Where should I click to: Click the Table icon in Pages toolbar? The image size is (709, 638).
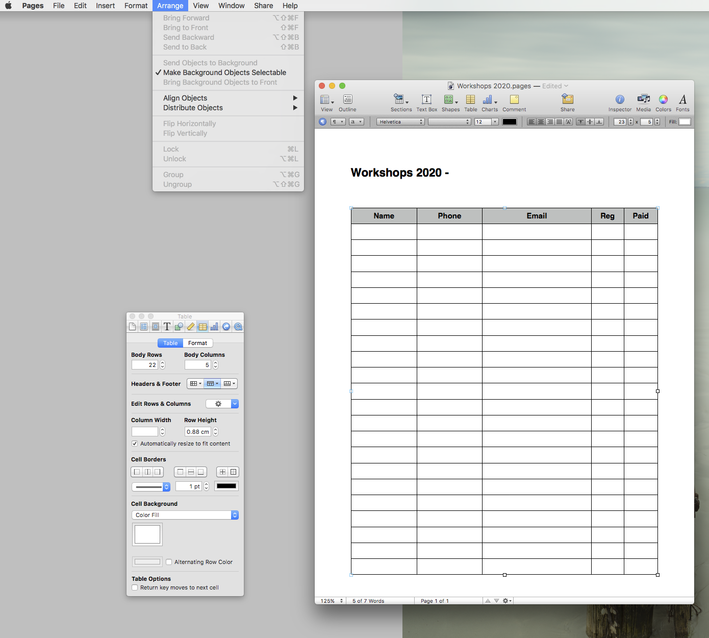coord(470,103)
